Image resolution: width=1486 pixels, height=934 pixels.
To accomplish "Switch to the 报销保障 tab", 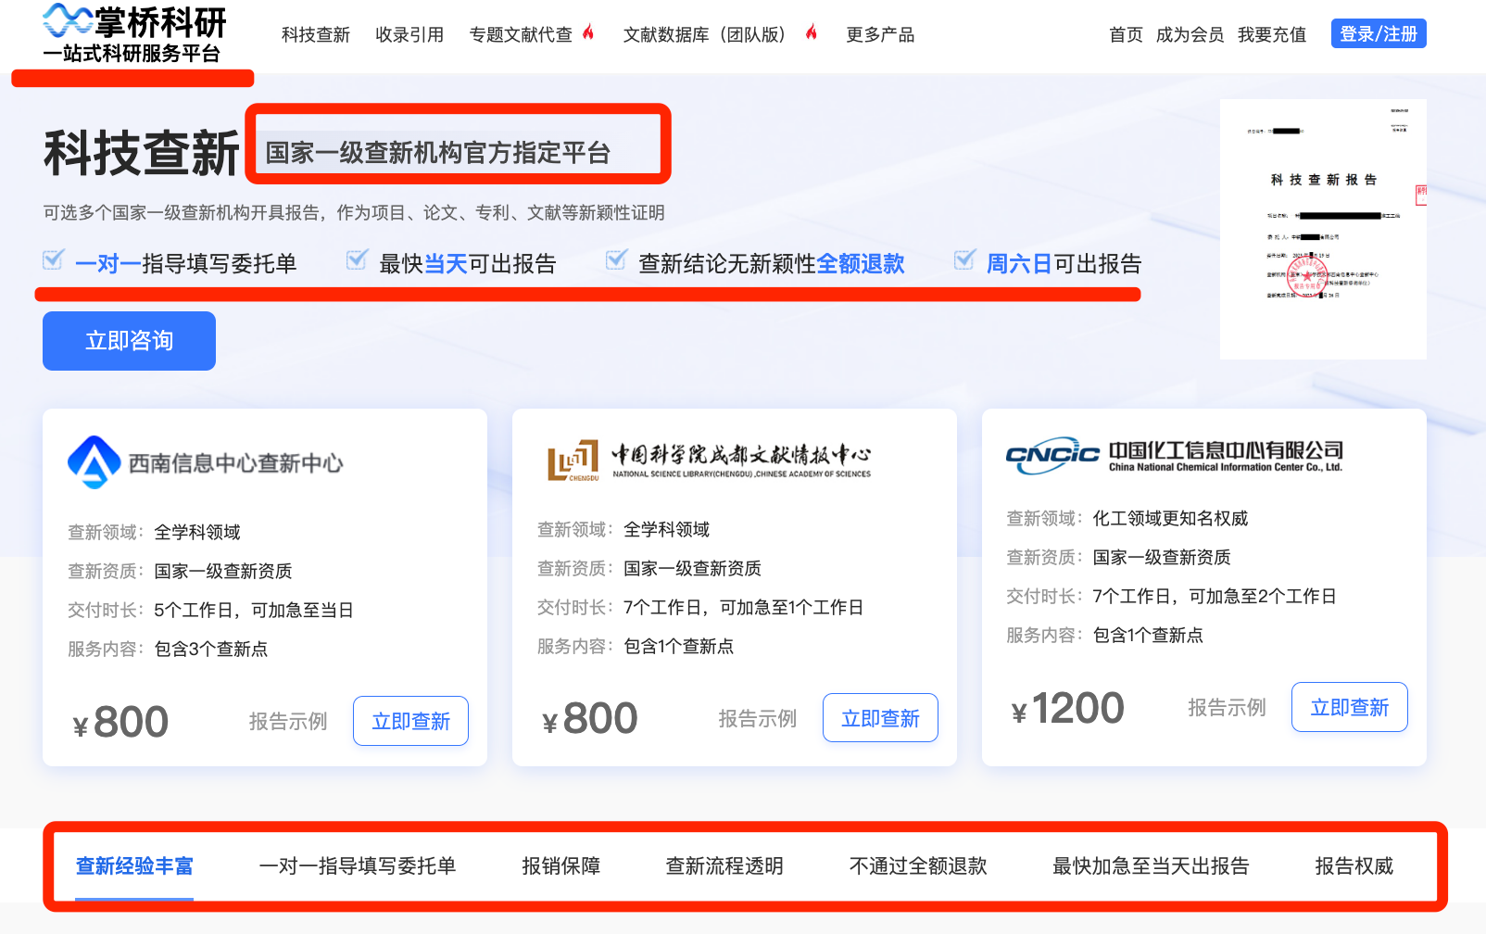I will (x=561, y=865).
